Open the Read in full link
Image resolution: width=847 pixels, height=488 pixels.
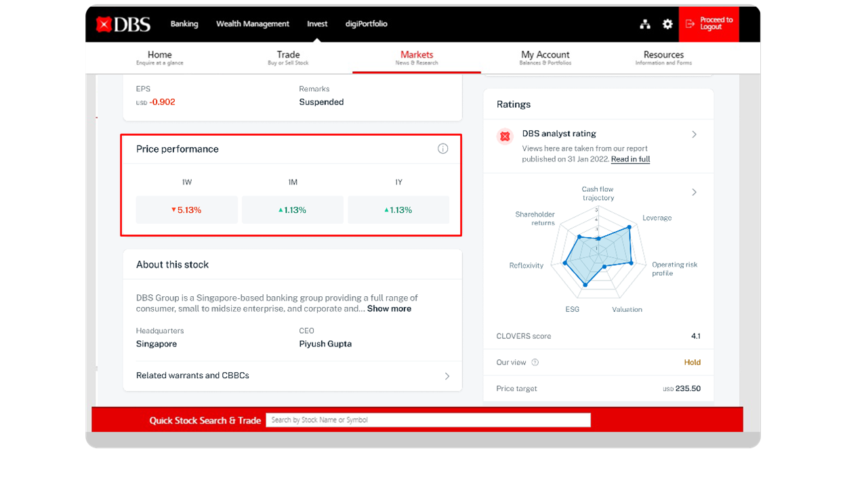click(630, 159)
